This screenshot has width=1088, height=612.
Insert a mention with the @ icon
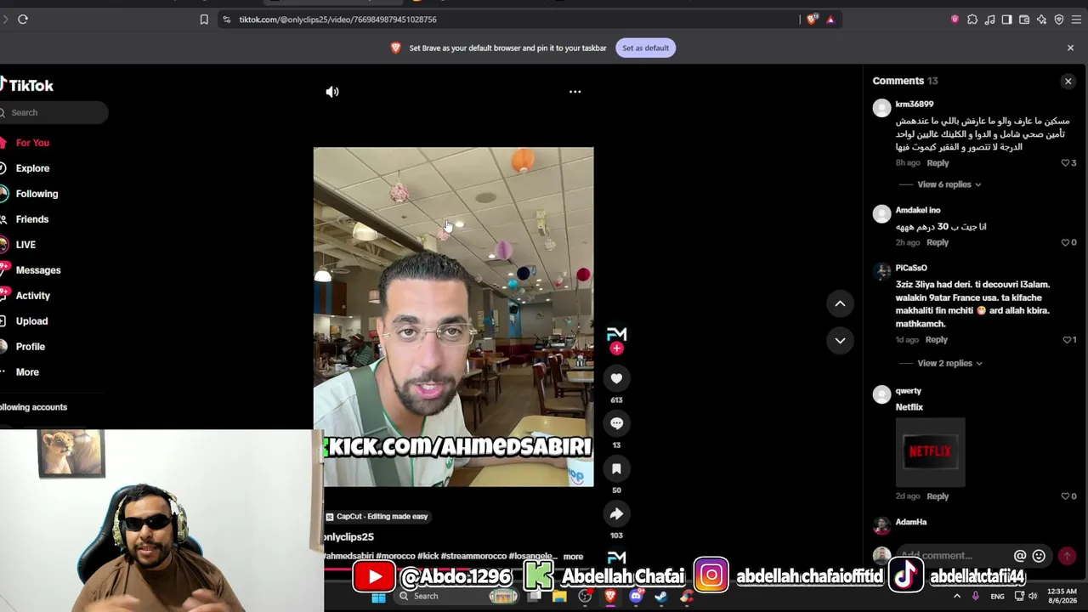(1020, 556)
